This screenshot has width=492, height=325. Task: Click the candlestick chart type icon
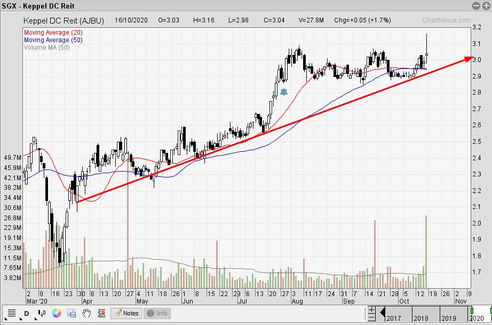pyautogui.click(x=42, y=312)
